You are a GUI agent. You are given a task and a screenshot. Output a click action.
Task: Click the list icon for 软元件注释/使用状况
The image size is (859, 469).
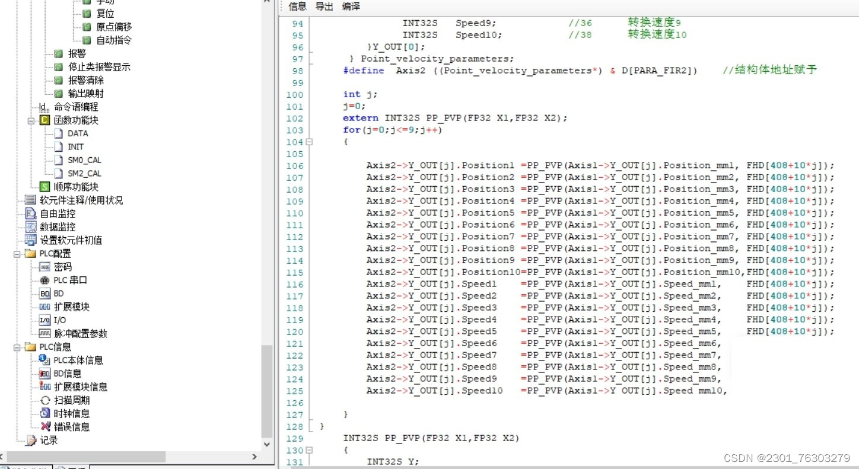coord(30,200)
